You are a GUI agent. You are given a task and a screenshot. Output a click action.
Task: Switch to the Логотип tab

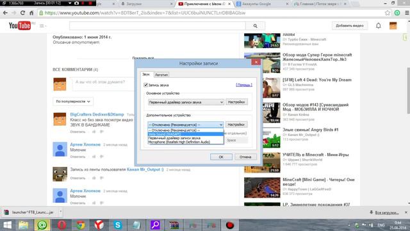click(x=161, y=74)
